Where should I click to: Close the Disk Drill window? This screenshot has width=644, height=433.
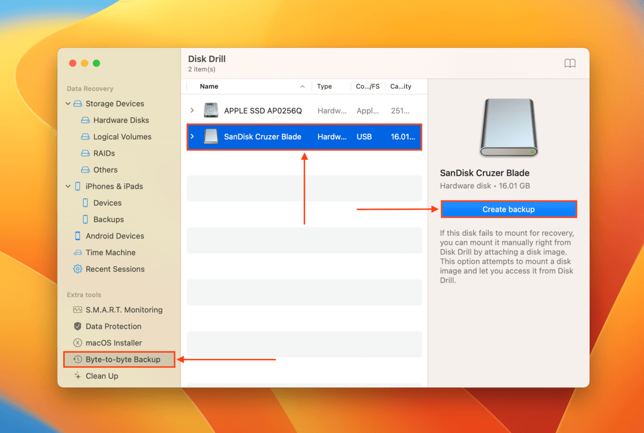tap(72, 63)
